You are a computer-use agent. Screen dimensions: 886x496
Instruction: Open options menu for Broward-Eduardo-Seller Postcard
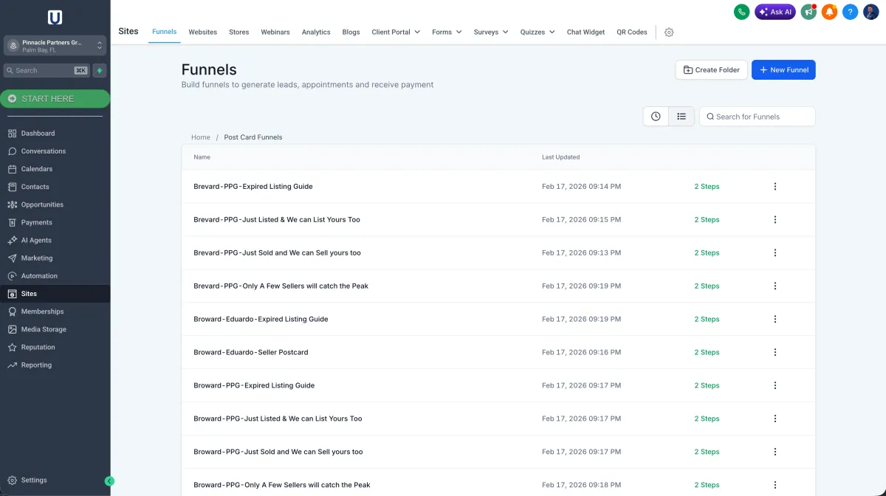775,352
